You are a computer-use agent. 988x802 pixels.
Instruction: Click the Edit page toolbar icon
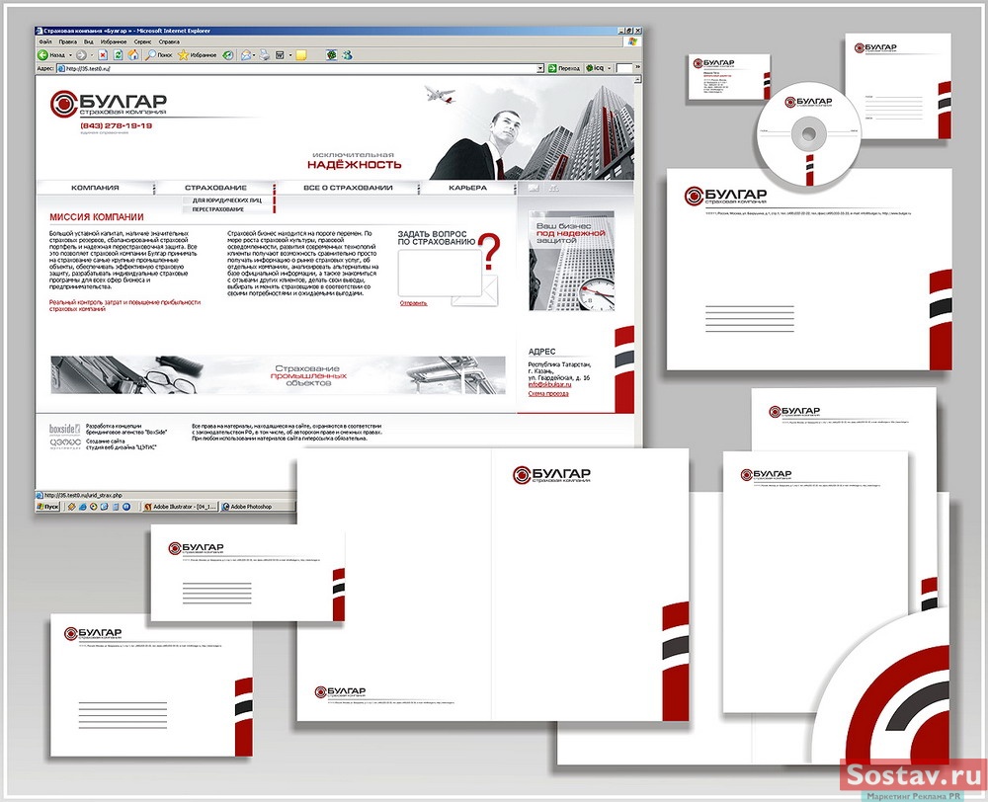pyautogui.click(x=280, y=55)
